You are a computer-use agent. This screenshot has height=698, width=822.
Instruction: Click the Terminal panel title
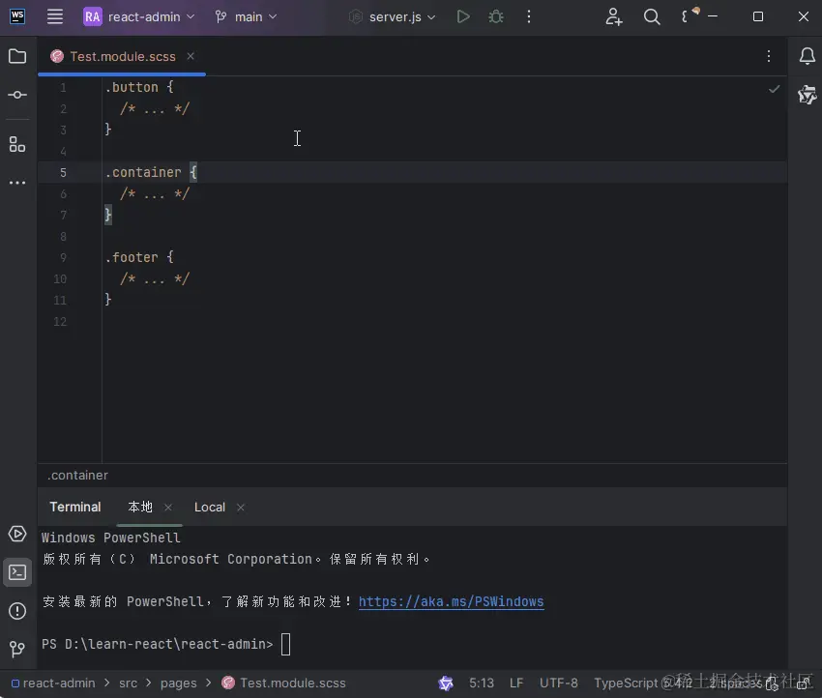(75, 507)
